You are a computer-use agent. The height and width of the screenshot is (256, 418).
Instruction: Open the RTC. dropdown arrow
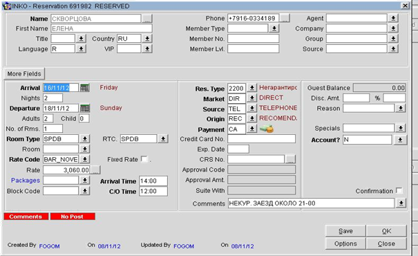(x=163, y=139)
